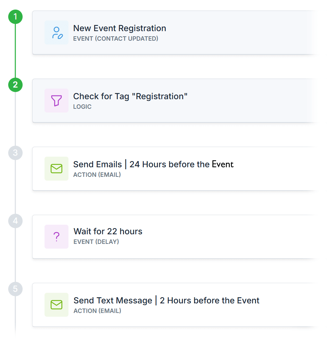327x341 pixels.
Task: Select step marker number 5
Action: (15, 289)
